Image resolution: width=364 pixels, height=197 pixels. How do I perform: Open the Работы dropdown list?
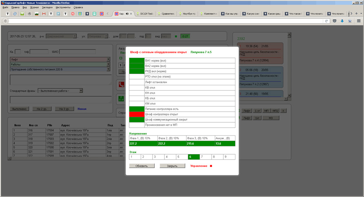coord(108,64)
